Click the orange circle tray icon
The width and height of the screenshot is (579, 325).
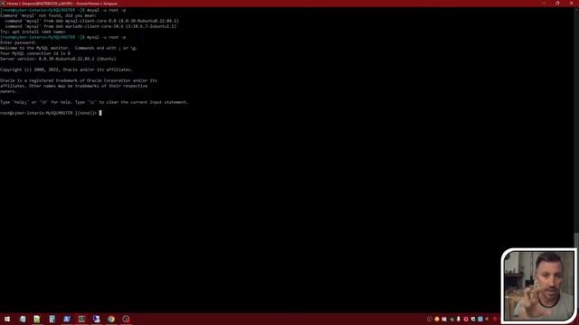(x=437, y=319)
